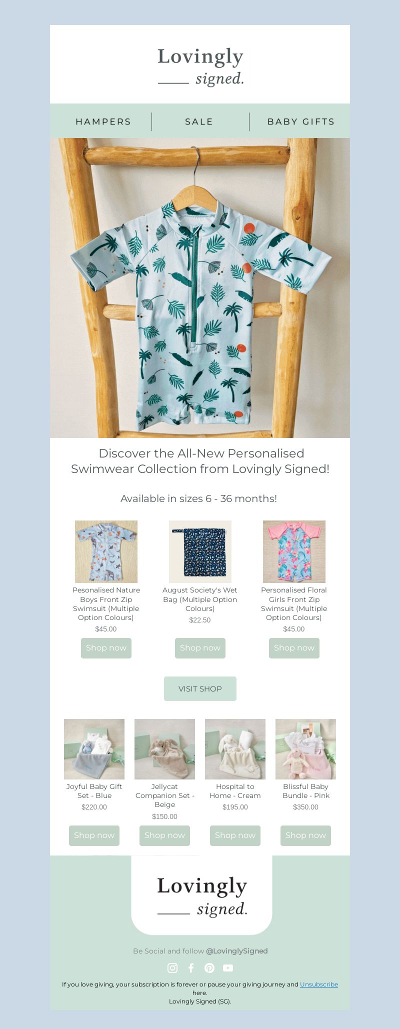Open the Pinterest social icon
Screen dimensions: 400x1029
[x=209, y=968]
